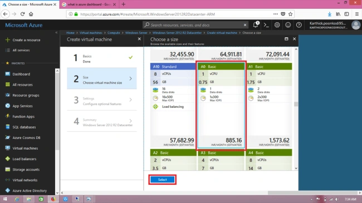
Task: Click Firefox icon in the taskbar
Action: pyautogui.click(x=53, y=199)
